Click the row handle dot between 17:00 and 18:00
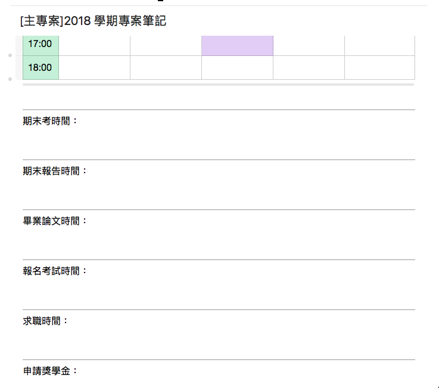Viewport: 439px width, 388px height. point(10,55)
